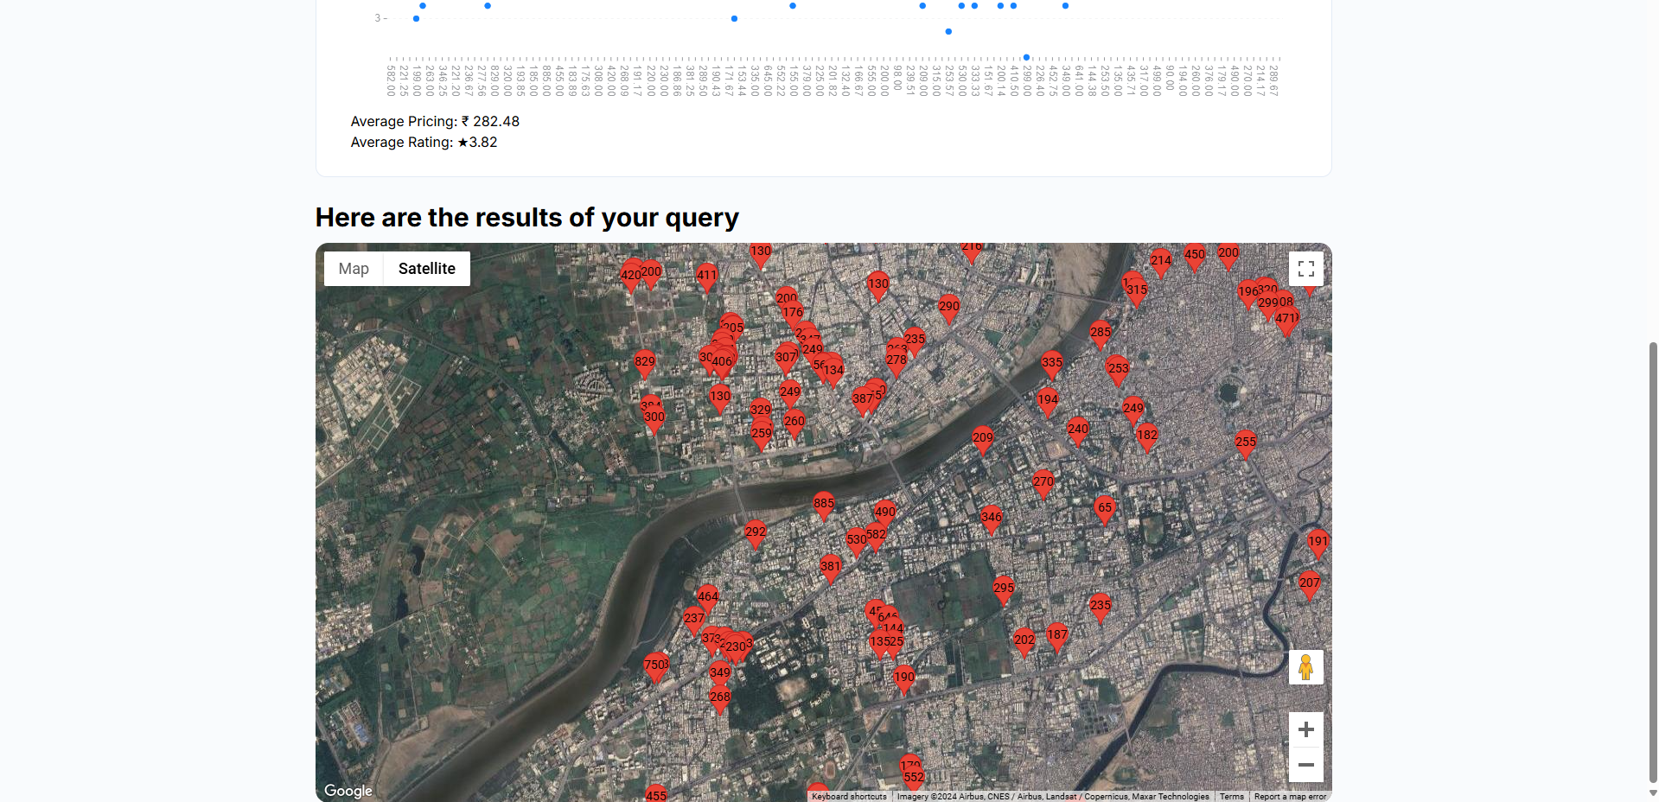Screen dimensions: 1659x802
Task: Click the Google logo on the map
Action: coord(348,791)
